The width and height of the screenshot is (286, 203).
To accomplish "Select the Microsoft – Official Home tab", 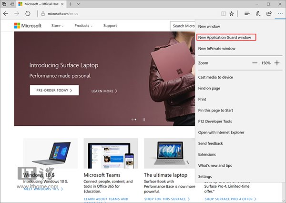I will tap(41, 4).
